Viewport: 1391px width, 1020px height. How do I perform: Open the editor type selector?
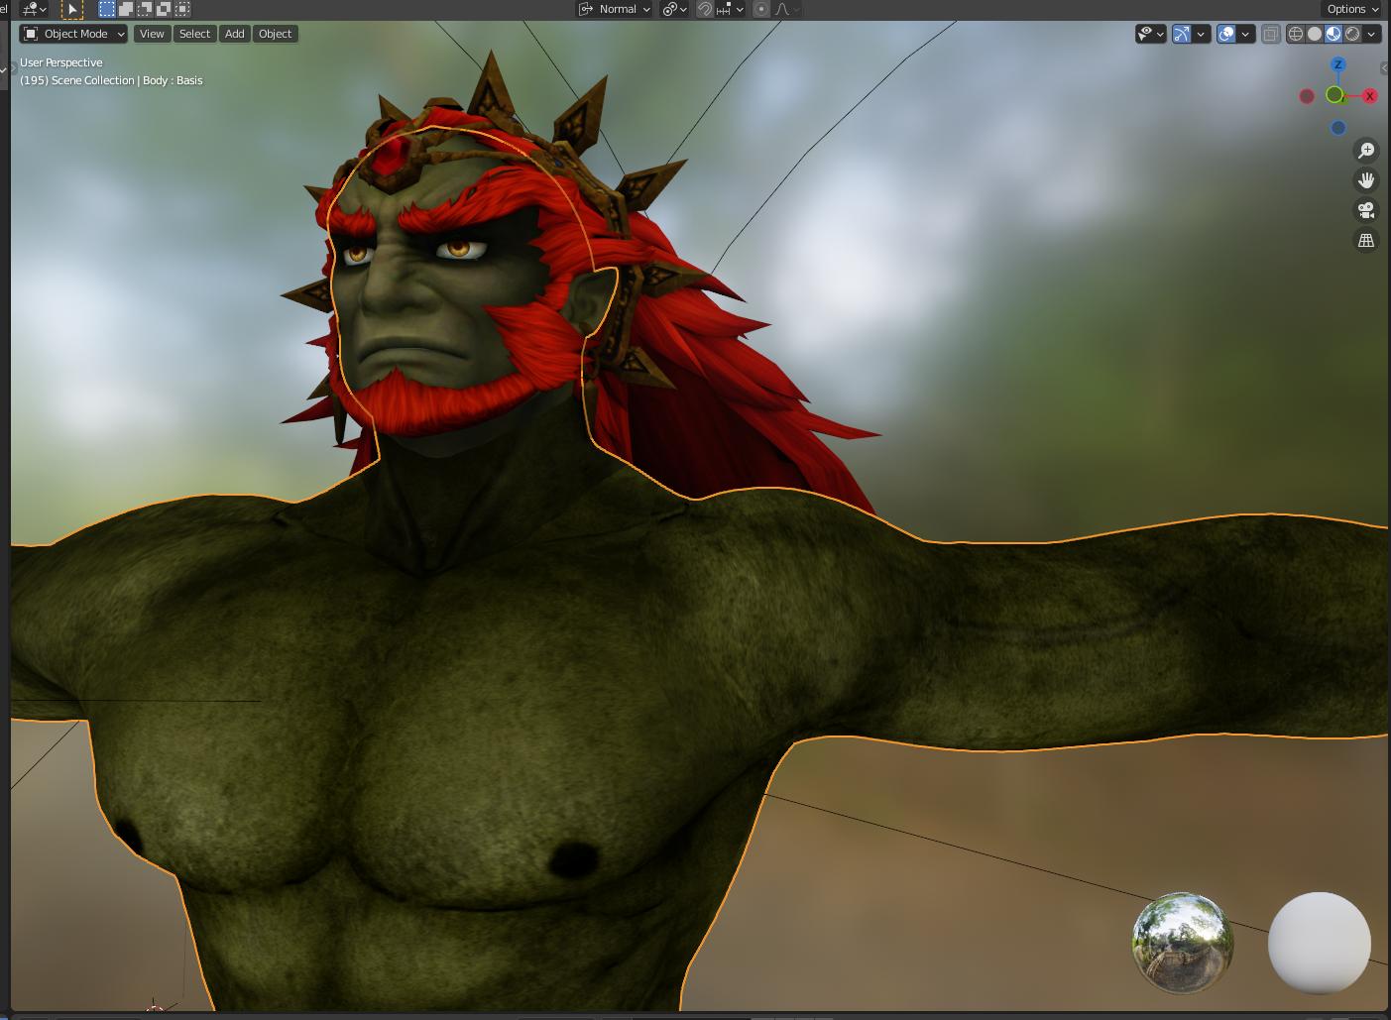pos(35,9)
